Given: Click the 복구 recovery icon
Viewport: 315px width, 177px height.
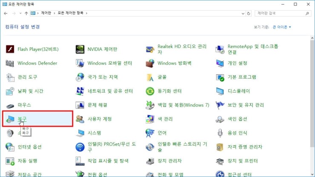Looking at the screenshot, I should (x=10, y=119).
